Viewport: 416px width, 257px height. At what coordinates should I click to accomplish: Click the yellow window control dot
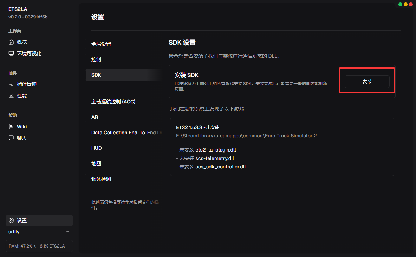click(x=405, y=4)
